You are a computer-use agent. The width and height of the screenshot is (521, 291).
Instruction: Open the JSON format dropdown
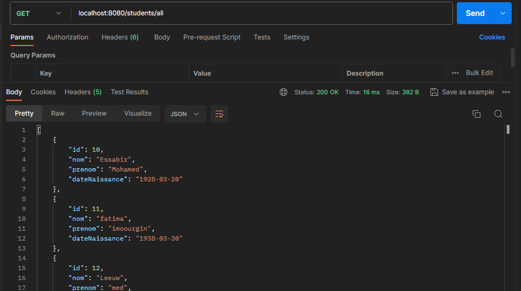(x=185, y=114)
